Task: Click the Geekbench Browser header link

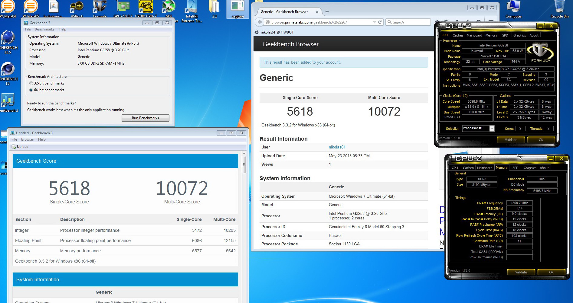Action: [x=290, y=44]
